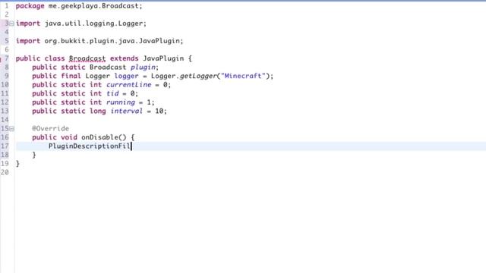Click line number 20 in the gutter
486x273 pixels.
coord(5,172)
